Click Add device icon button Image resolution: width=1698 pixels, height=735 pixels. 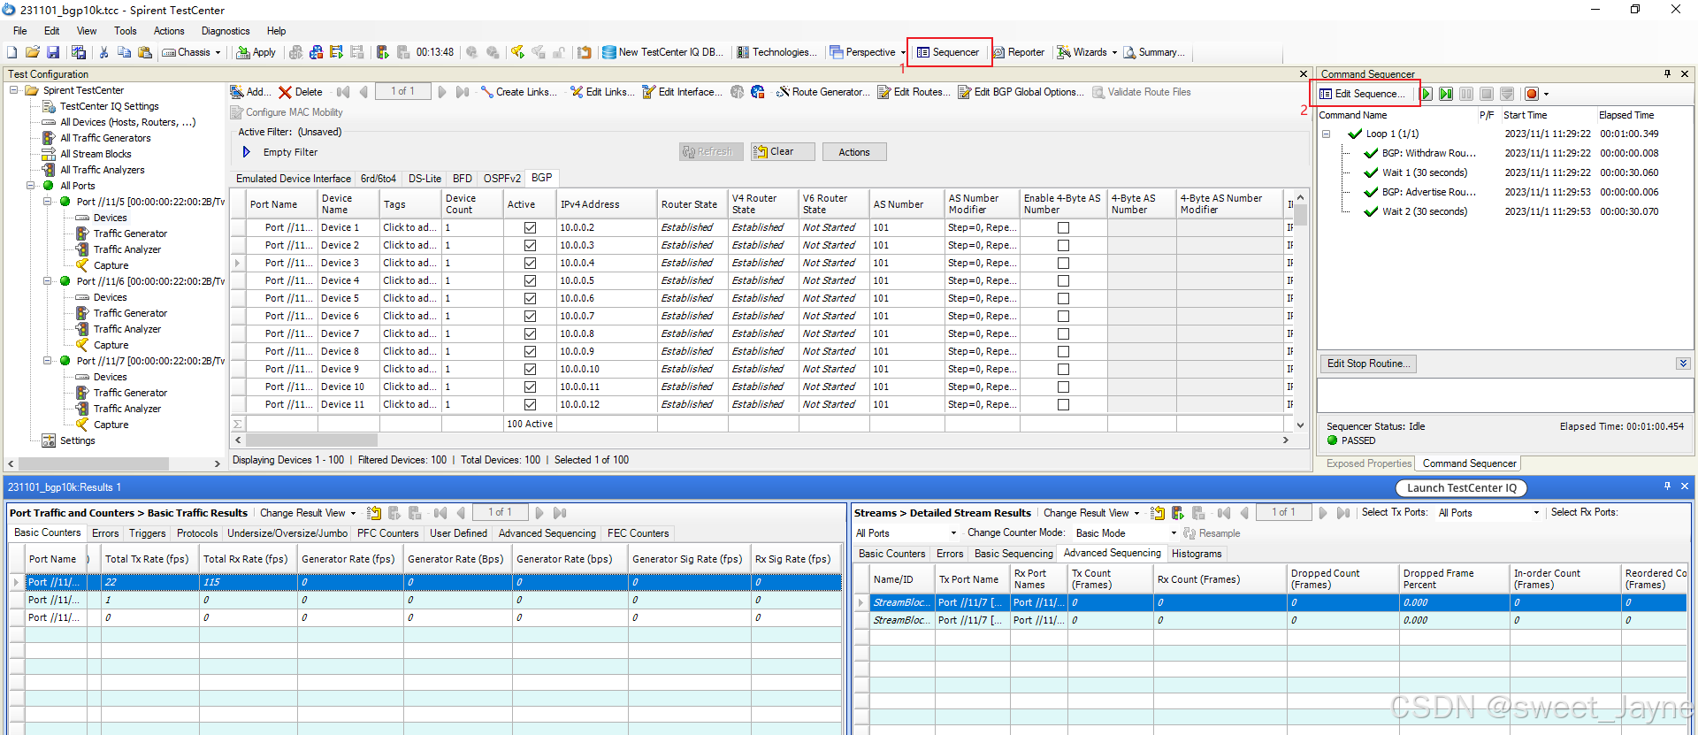point(250,92)
